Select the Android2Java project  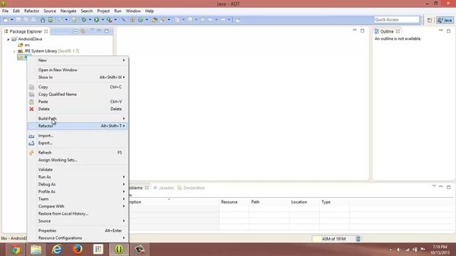click(27, 39)
